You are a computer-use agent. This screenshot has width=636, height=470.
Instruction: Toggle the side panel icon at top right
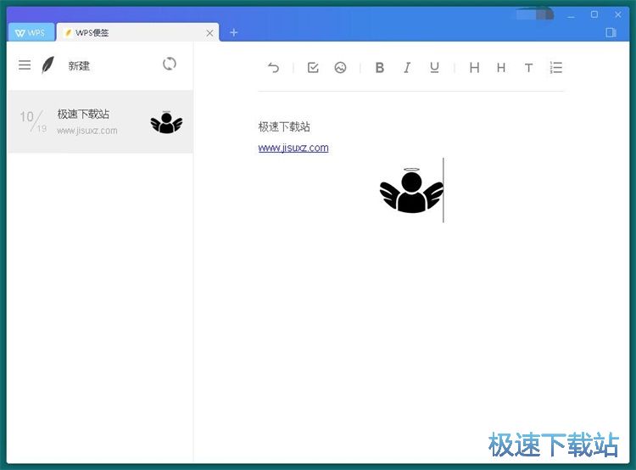[611, 32]
